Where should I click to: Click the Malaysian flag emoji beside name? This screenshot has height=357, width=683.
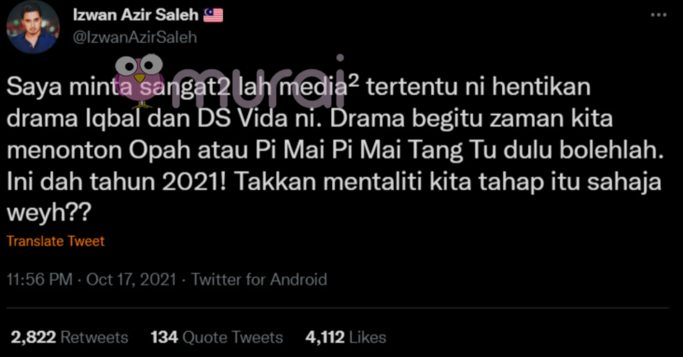(x=213, y=15)
